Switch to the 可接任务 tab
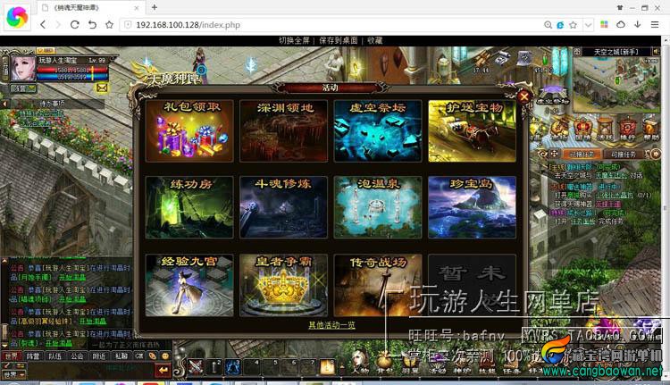Screen dimensions: 670x385 click(x=624, y=155)
